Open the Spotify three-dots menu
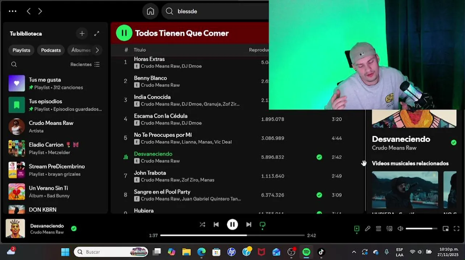The width and height of the screenshot is (465, 260). click(13, 11)
